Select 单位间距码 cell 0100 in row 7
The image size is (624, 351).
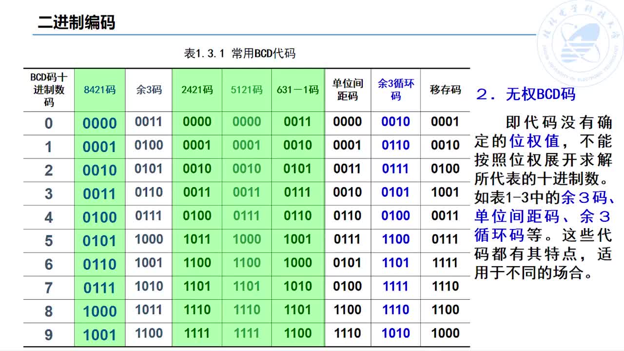[348, 286]
